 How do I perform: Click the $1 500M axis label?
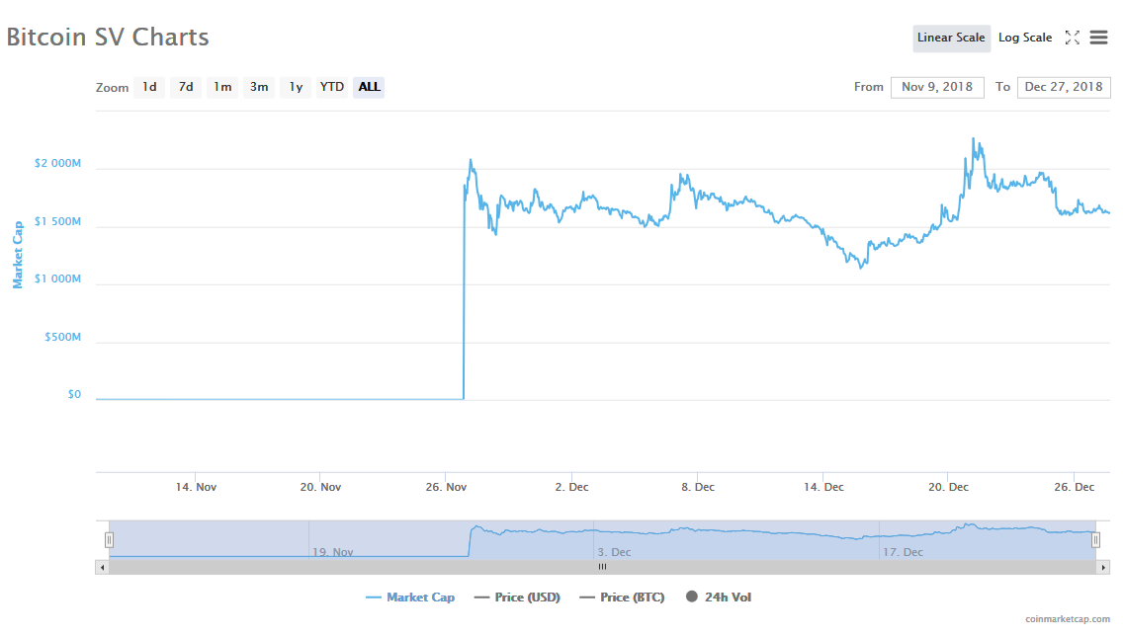point(58,221)
